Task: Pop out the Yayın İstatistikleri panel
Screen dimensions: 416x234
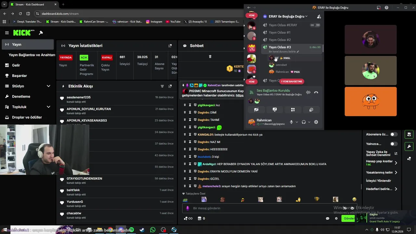Action: pos(170,46)
